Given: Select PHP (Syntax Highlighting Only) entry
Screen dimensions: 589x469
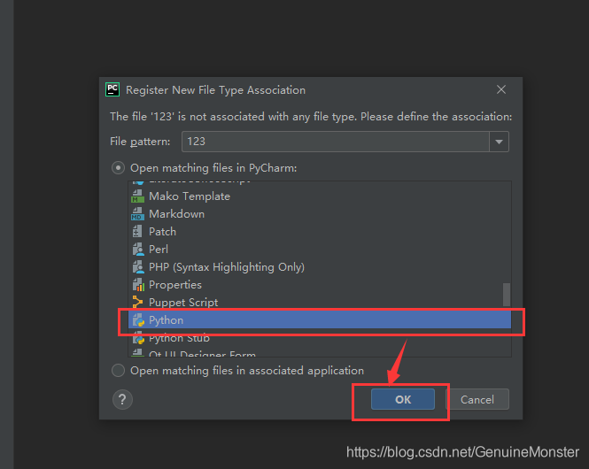Looking at the screenshot, I should pyautogui.click(x=319, y=266).
